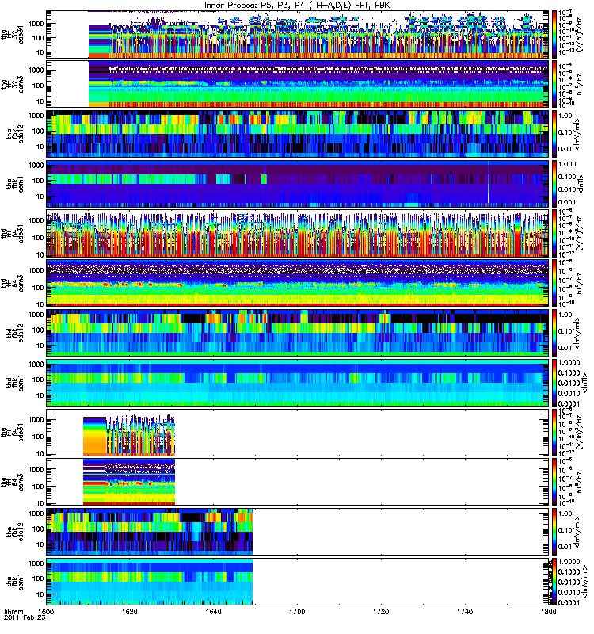Click the 0.001 value on tha fbk scm1 color bar
The image size is (594, 634).
[x=567, y=202]
